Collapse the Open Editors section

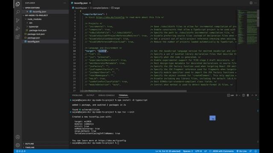(32, 8)
